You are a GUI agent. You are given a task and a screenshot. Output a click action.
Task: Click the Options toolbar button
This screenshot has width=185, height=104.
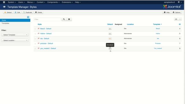(x=177, y=12)
